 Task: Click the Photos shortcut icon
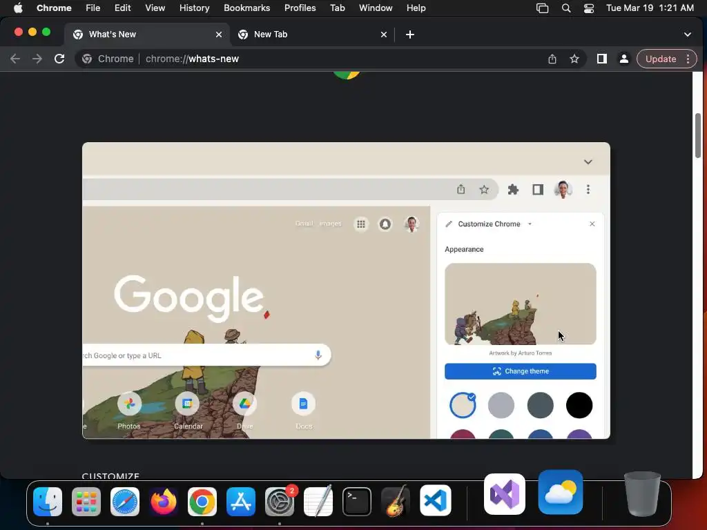coord(129,403)
